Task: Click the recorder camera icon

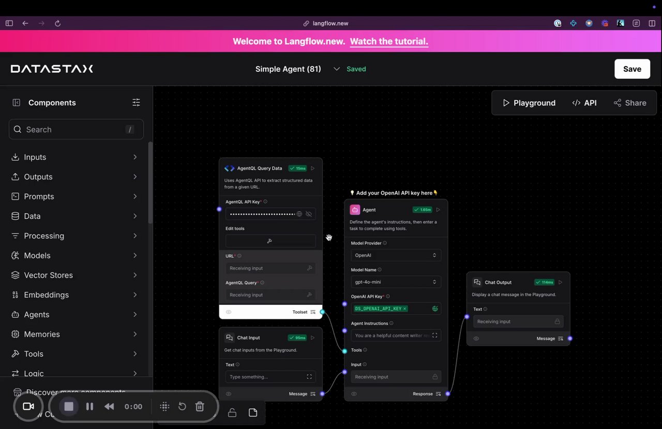Action: [28, 406]
